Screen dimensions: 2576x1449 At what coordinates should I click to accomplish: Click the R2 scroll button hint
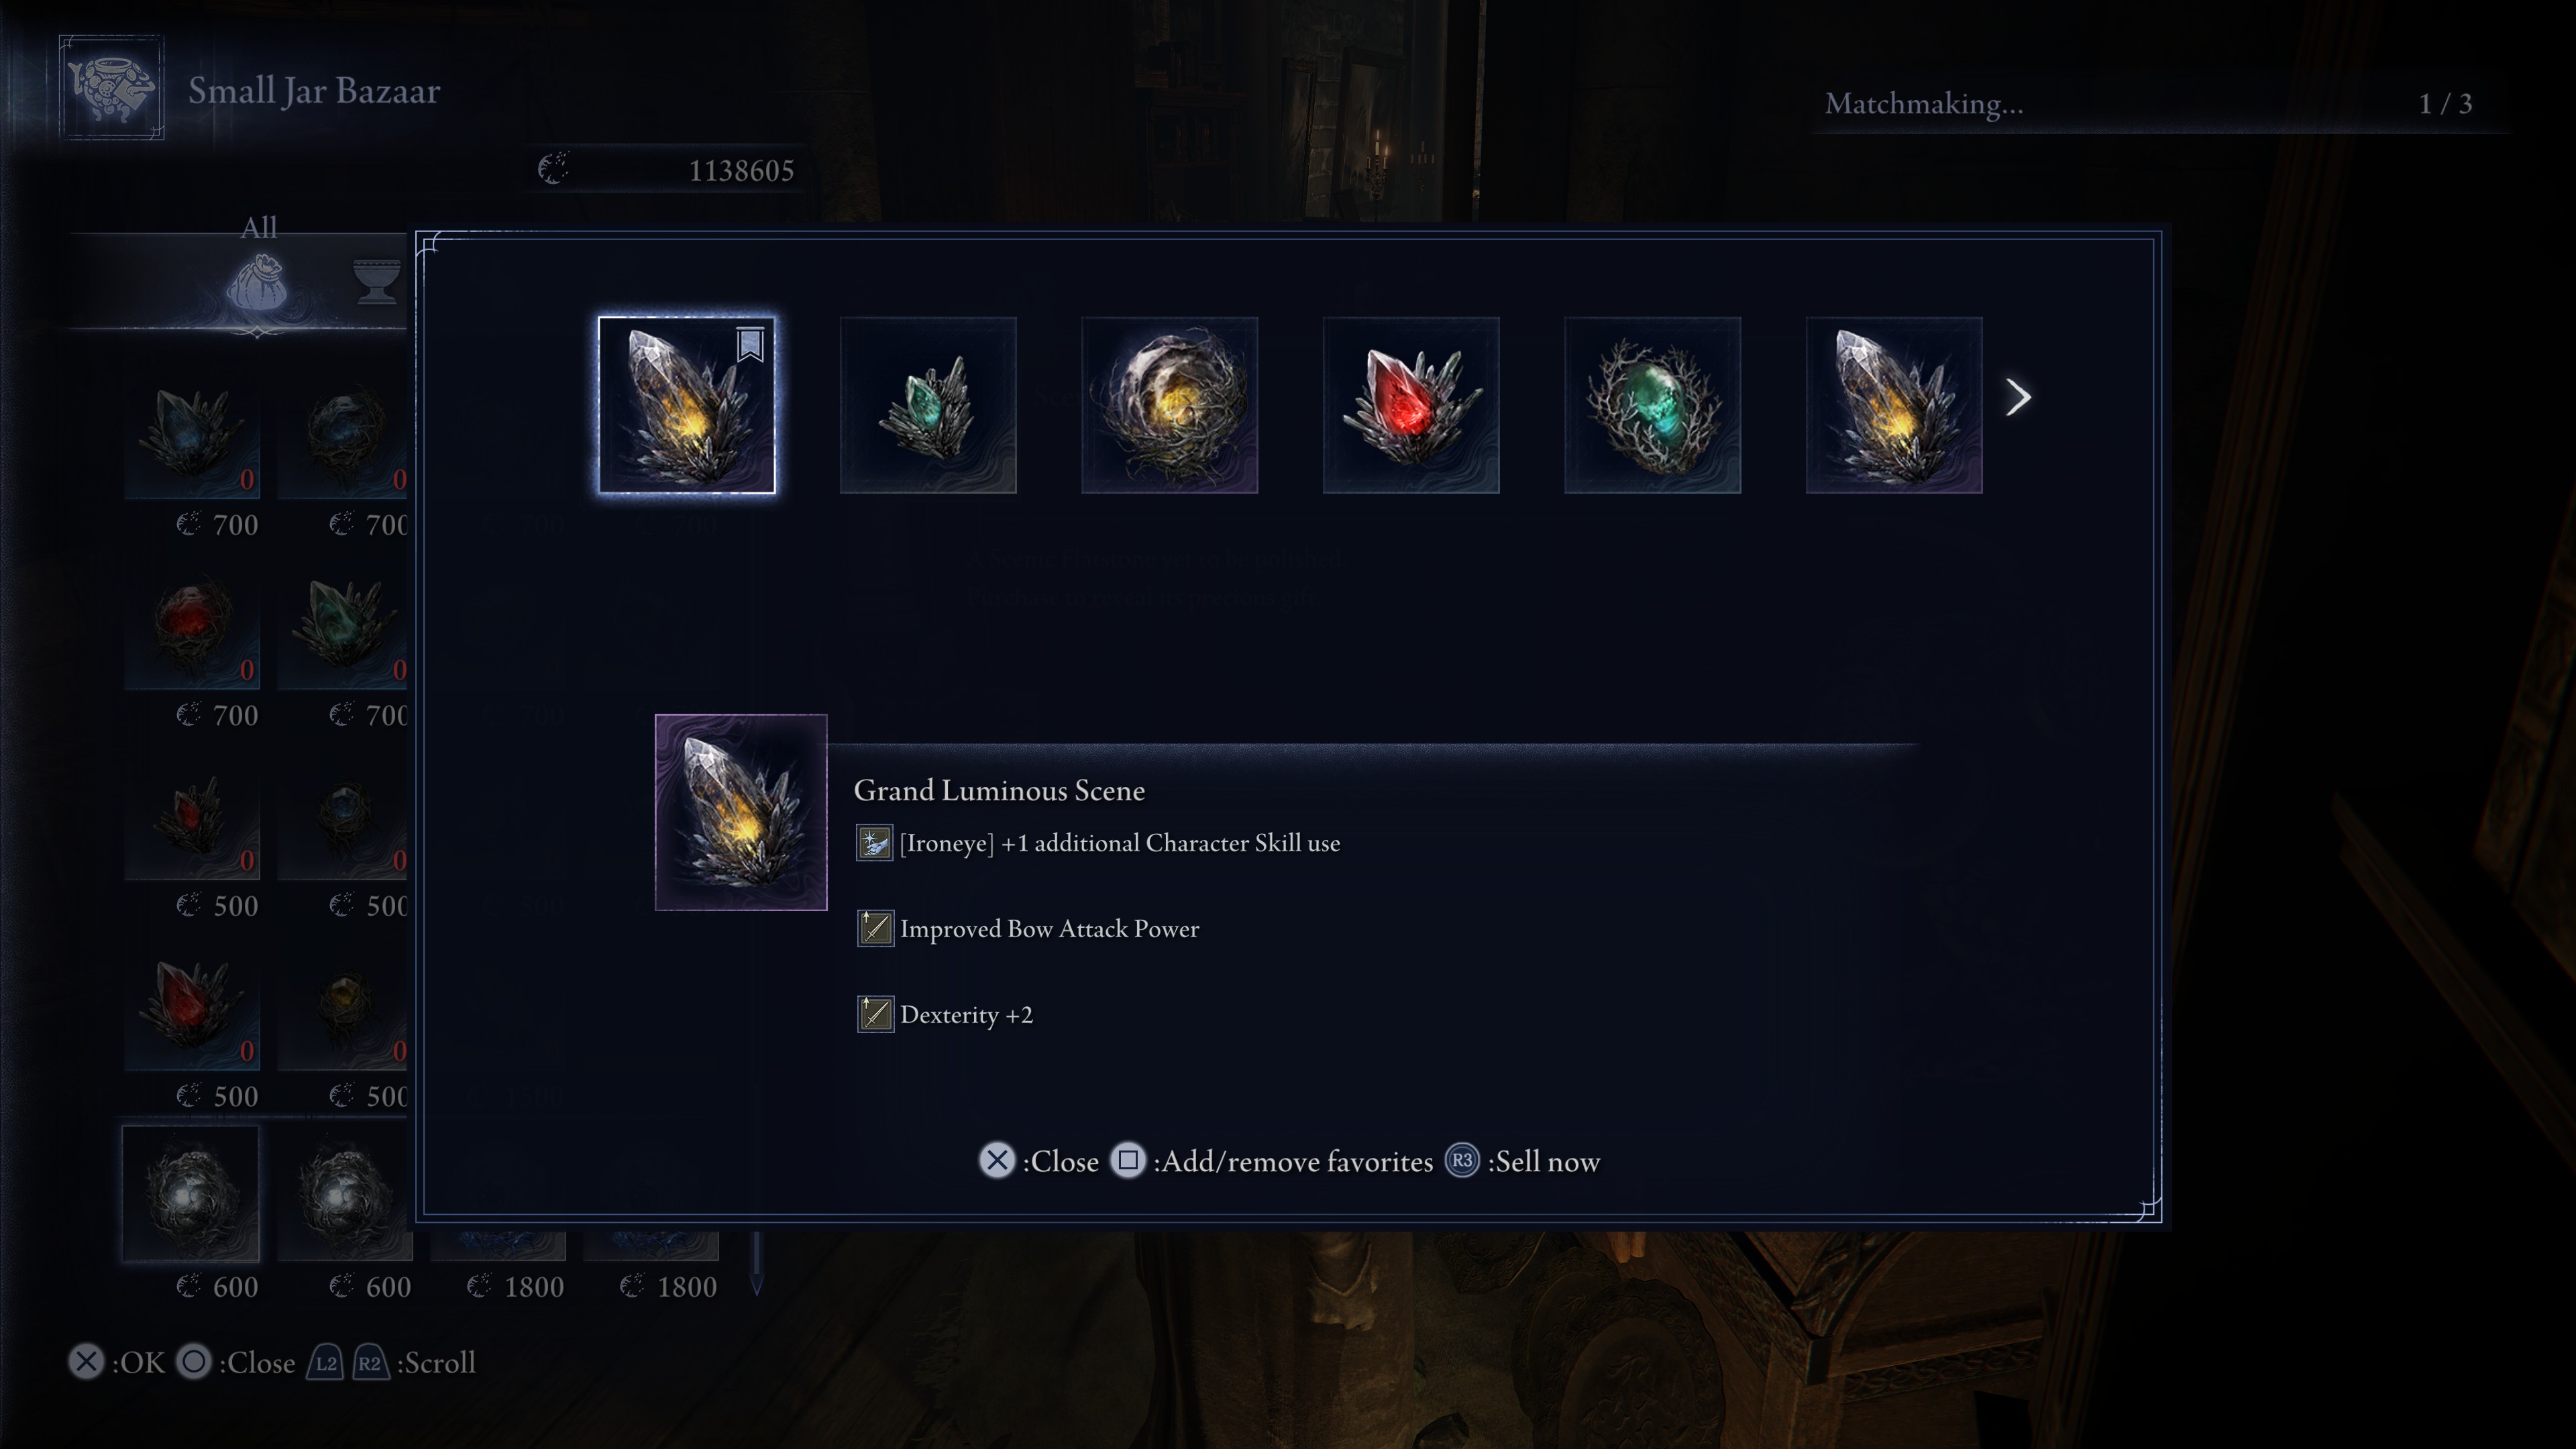point(370,1363)
